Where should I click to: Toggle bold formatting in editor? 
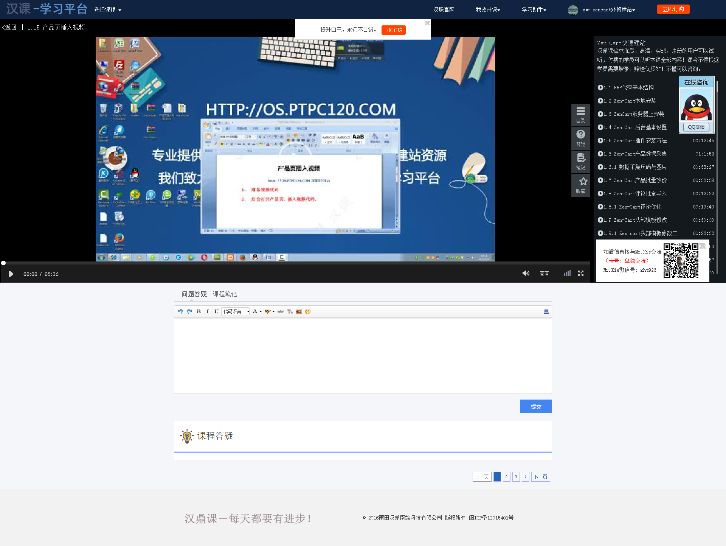(x=199, y=311)
